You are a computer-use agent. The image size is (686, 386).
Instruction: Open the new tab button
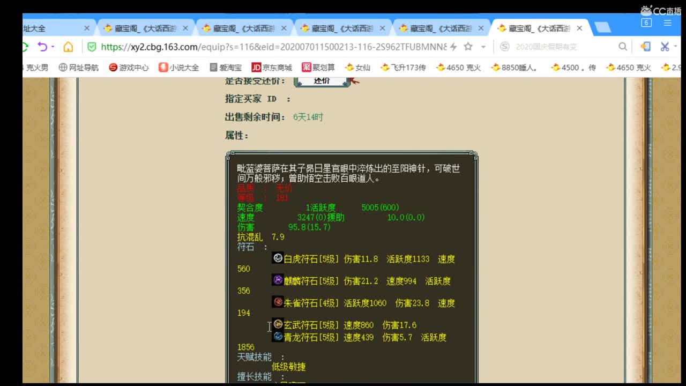click(x=602, y=28)
